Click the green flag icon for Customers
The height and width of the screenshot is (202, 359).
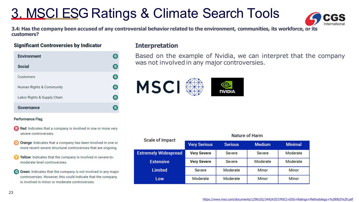(x=115, y=77)
